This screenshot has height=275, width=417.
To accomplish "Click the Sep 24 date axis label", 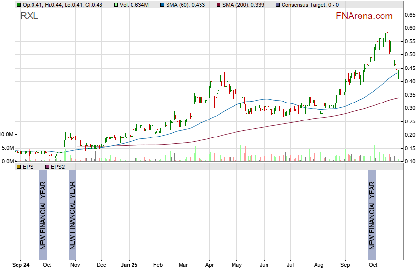I will click(x=21, y=266).
